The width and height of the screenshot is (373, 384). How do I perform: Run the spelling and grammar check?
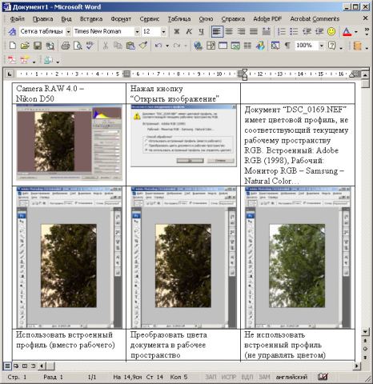pos(90,46)
